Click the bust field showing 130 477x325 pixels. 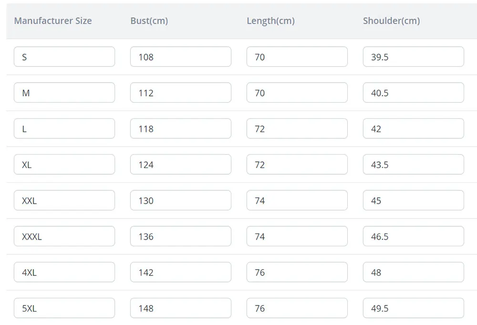click(181, 200)
